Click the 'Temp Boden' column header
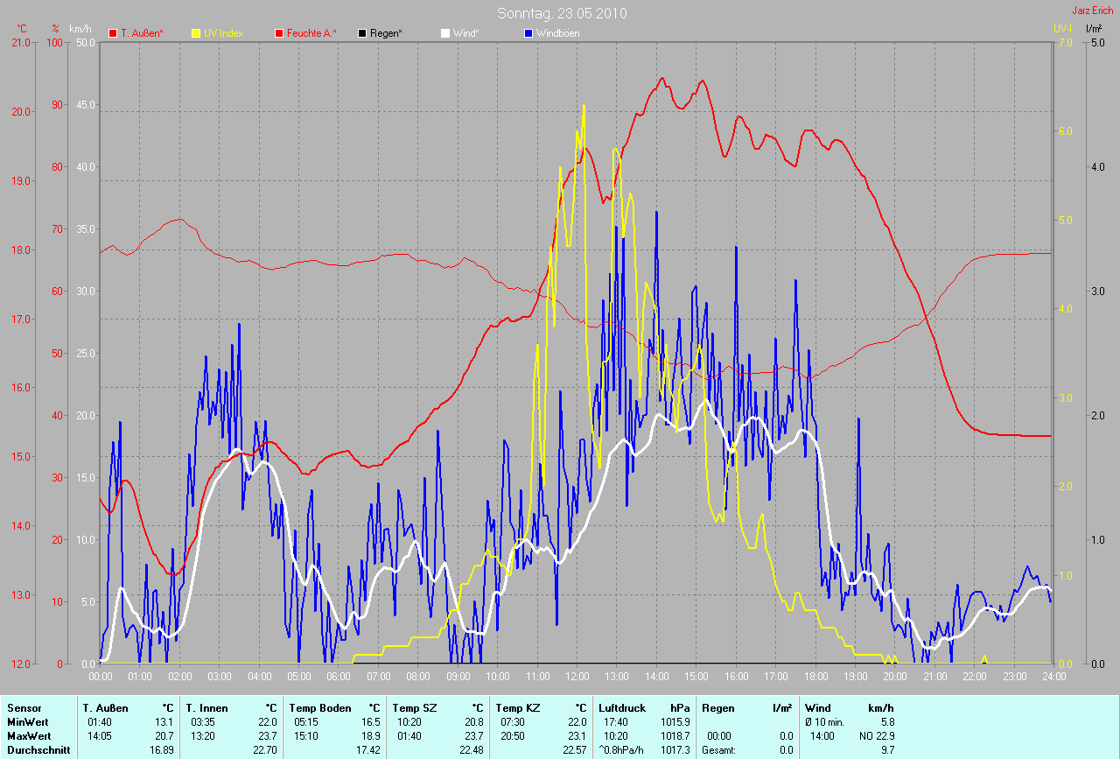This screenshot has width=1120, height=759. pyautogui.click(x=319, y=707)
